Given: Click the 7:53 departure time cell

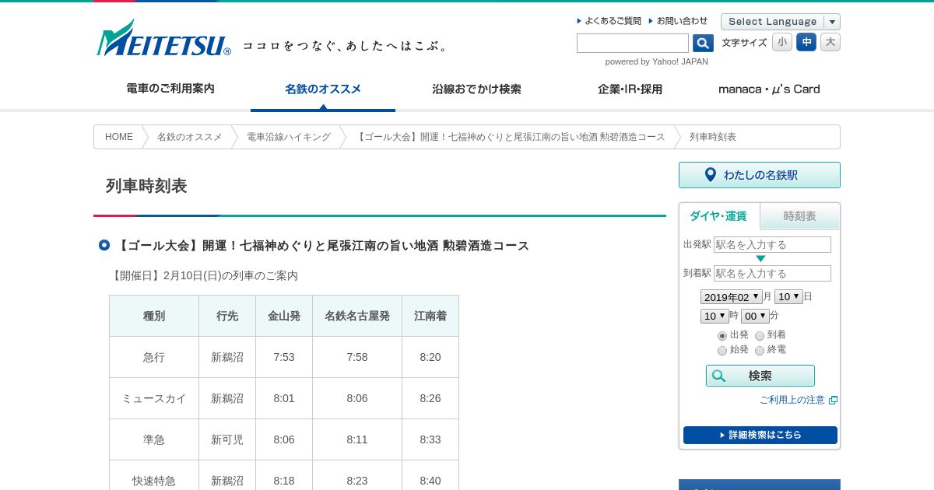Looking at the screenshot, I should tap(284, 357).
